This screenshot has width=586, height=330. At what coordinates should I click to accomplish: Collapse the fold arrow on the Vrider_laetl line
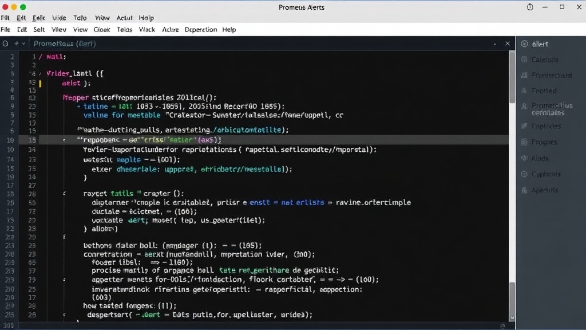(41, 74)
